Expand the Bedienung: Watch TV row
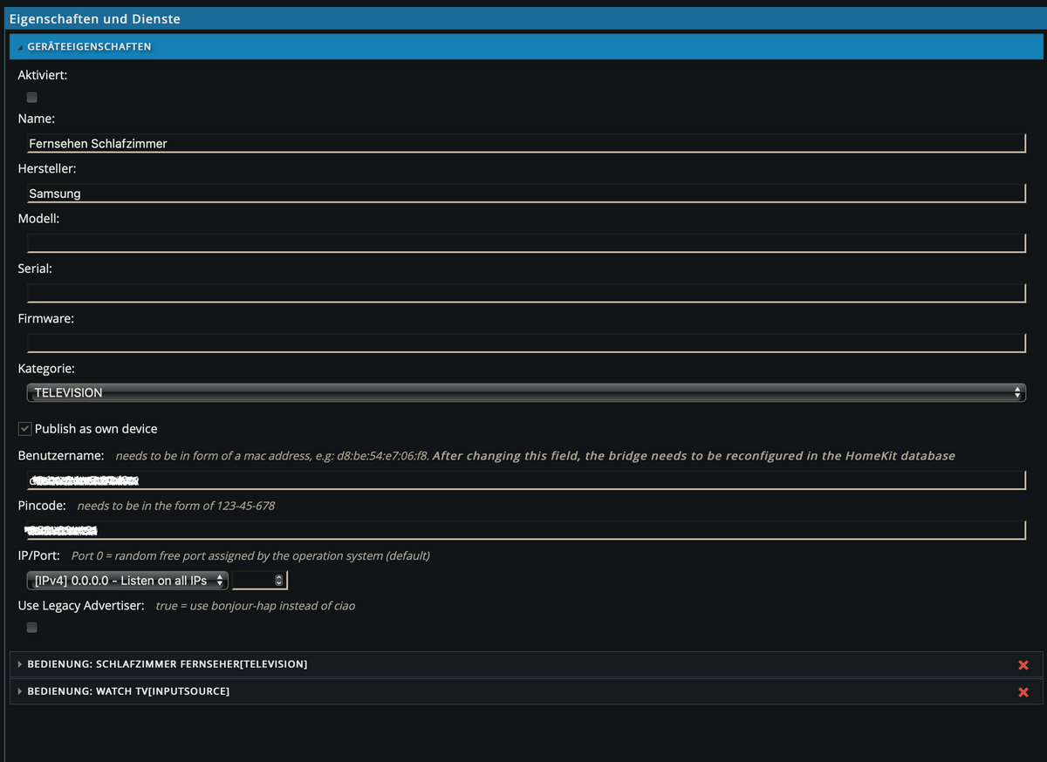Image resolution: width=1047 pixels, height=762 pixels. click(19, 691)
